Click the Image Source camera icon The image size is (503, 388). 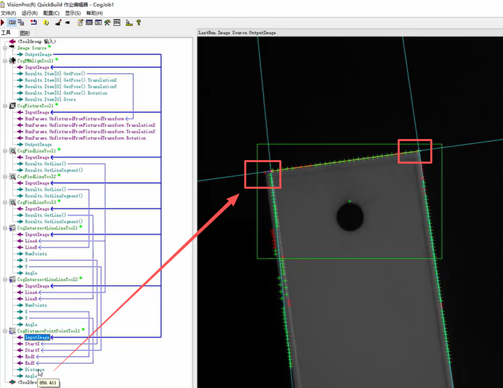click(12, 48)
